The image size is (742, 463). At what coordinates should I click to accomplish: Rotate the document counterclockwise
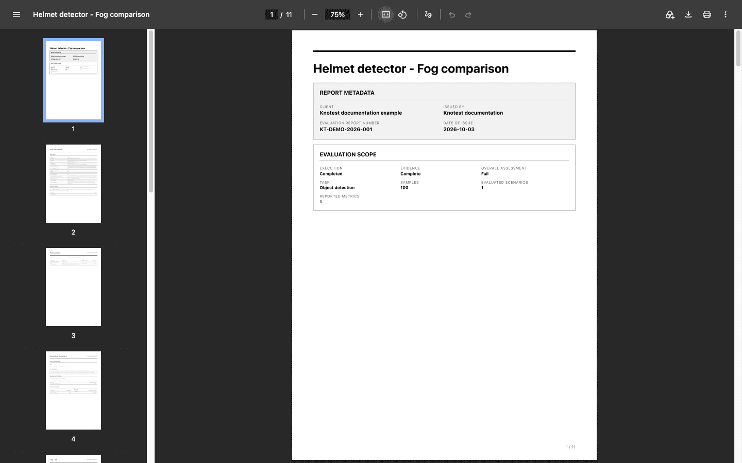tap(402, 14)
